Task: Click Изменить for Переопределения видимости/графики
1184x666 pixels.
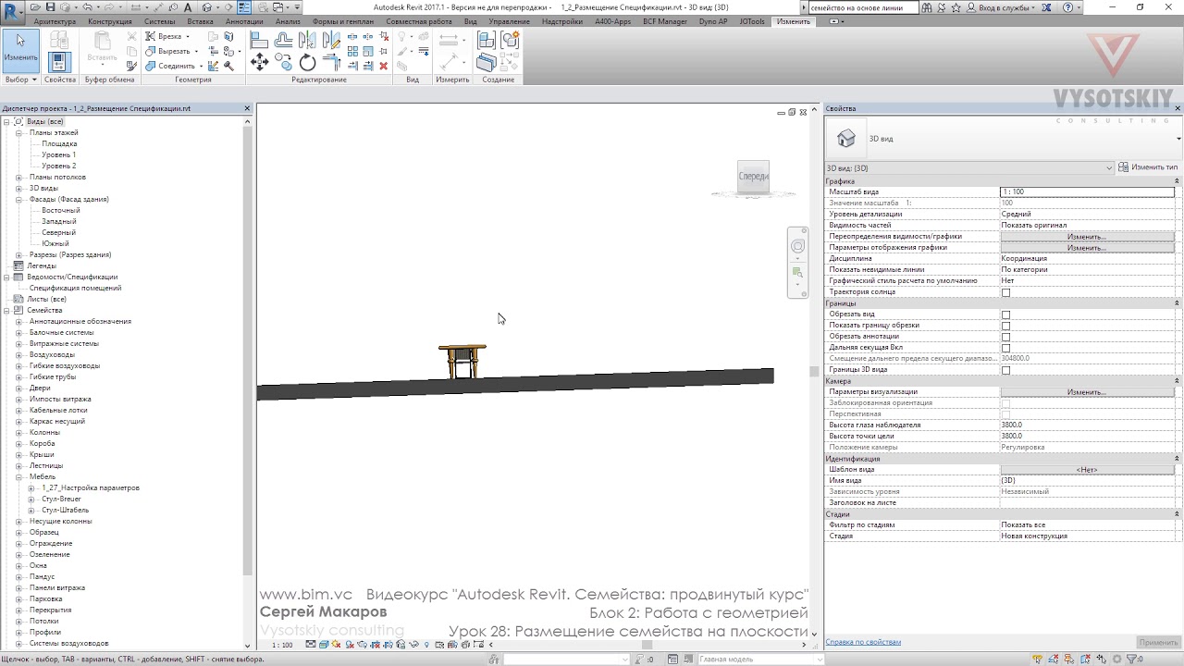Action: point(1087,237)
